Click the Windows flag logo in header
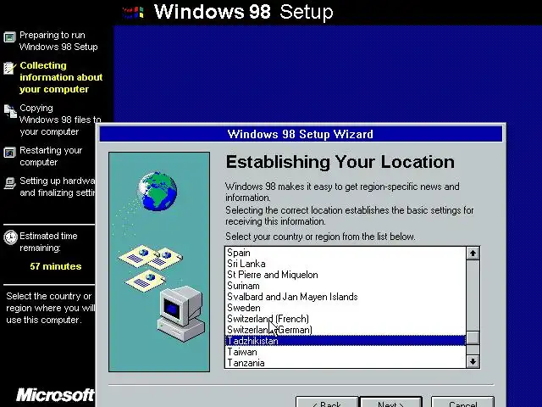This screenshot has height=407, width=542. (134, 13)
